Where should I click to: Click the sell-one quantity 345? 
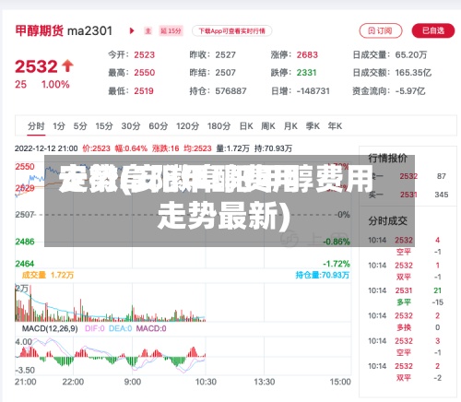tap(442, 195)
